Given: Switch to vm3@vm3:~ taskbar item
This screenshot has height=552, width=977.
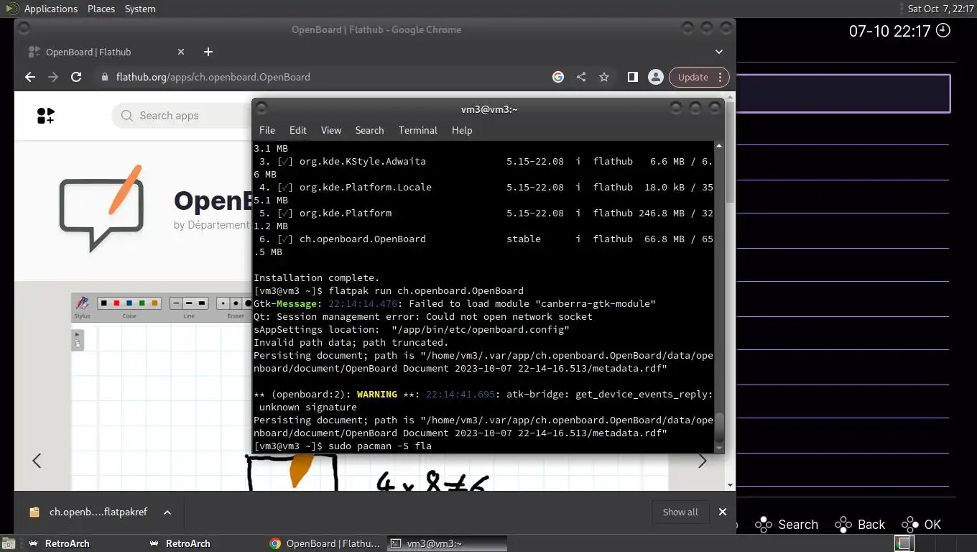Looking at the screenshot, I should coord(447,543).
